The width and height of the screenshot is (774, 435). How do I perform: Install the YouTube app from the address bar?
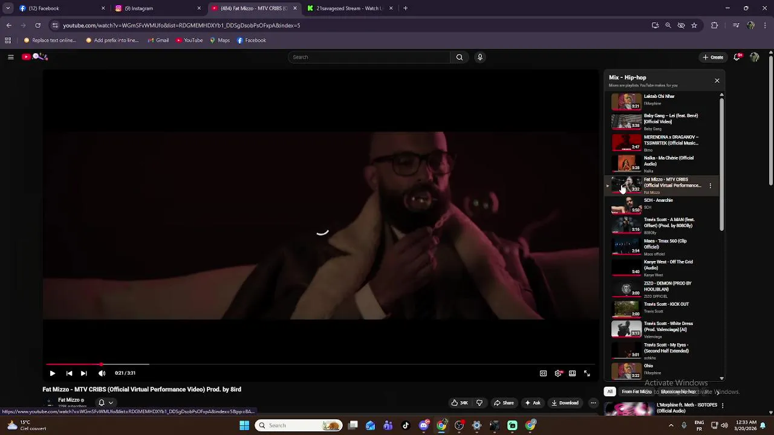tap(655, 25)
